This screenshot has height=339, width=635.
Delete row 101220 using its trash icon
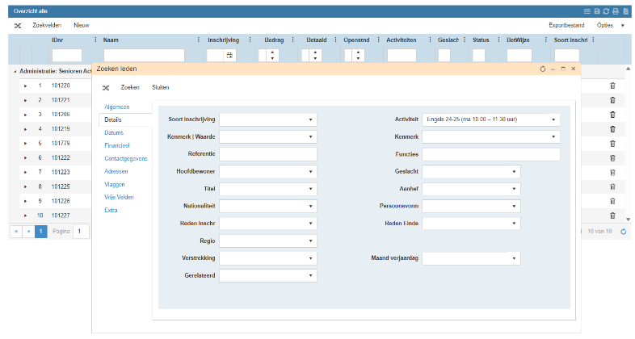(x=612, y=85)
